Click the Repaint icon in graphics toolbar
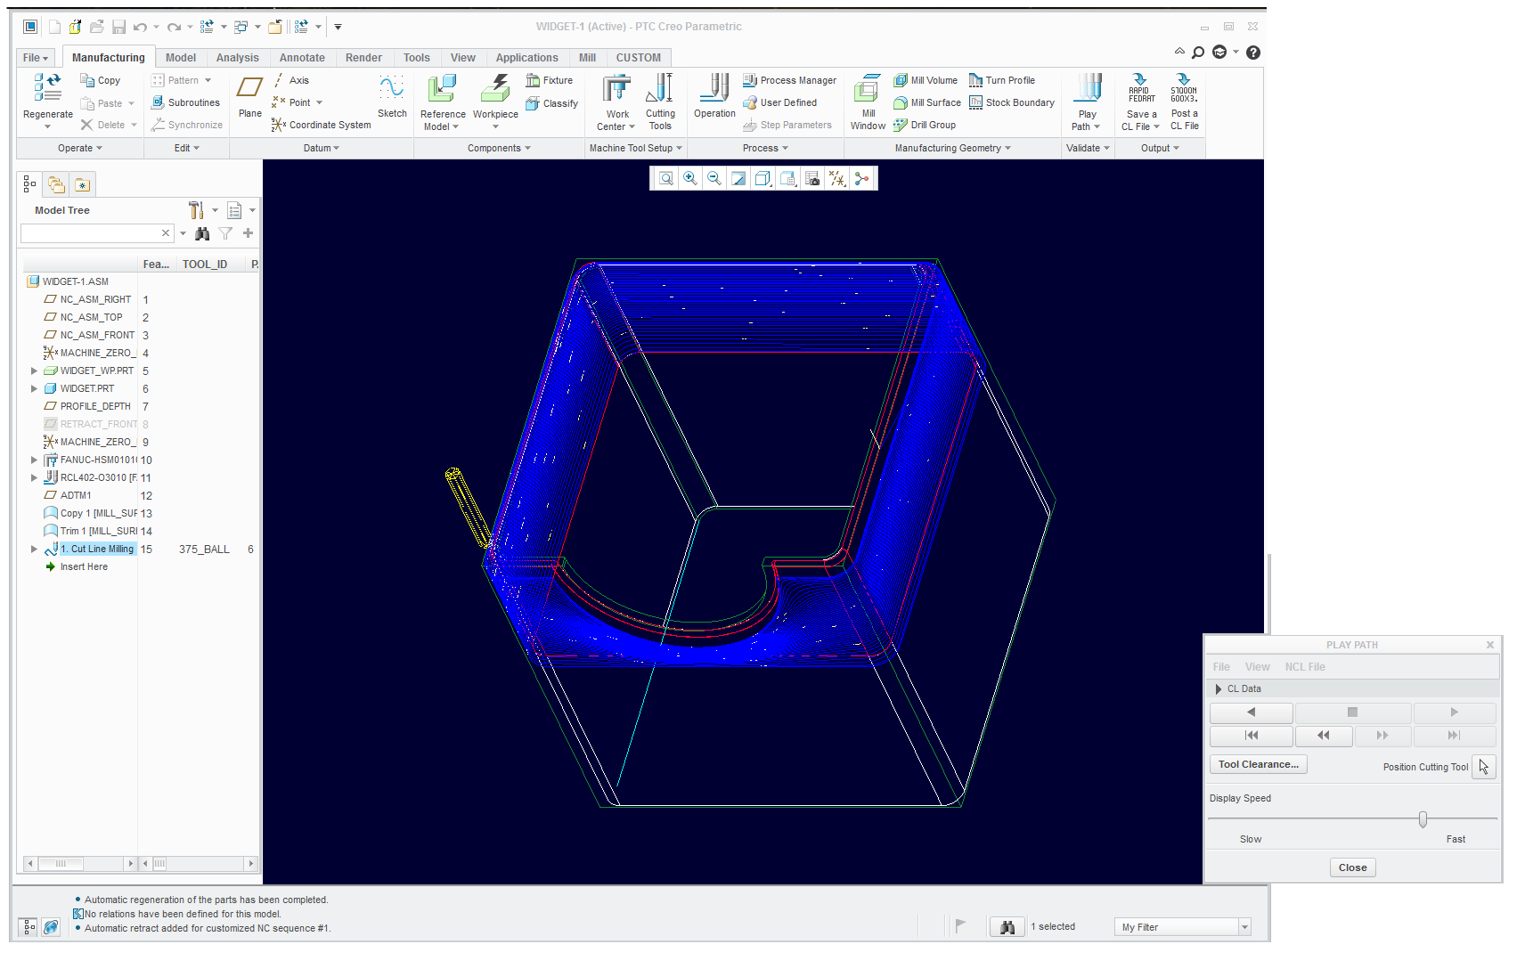1525x969 pixels. [x=738, y=179]
